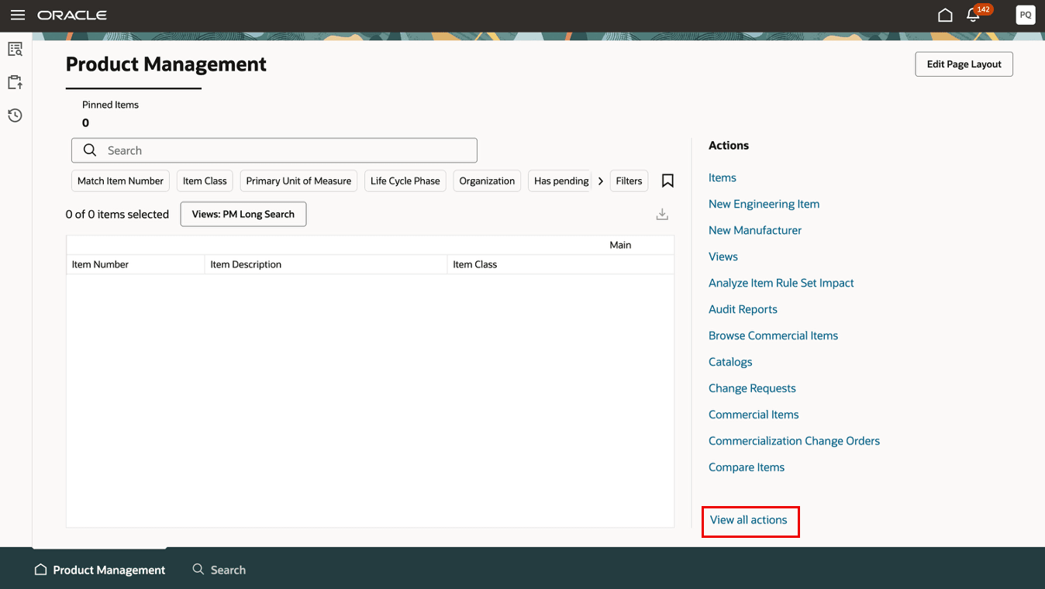
Task: Switch to Search in the bottom bar
Action: 219,570
